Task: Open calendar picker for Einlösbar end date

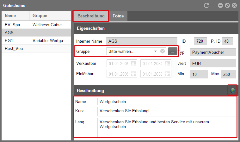Action: tap(167, 74)
